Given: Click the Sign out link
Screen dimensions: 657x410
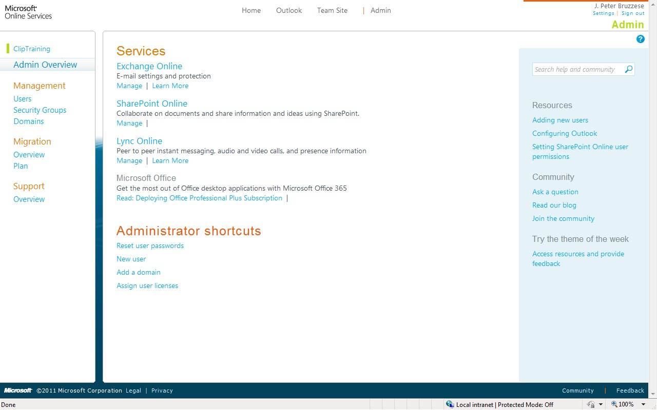Looking at the screenshot, I should tap(633, 13).
